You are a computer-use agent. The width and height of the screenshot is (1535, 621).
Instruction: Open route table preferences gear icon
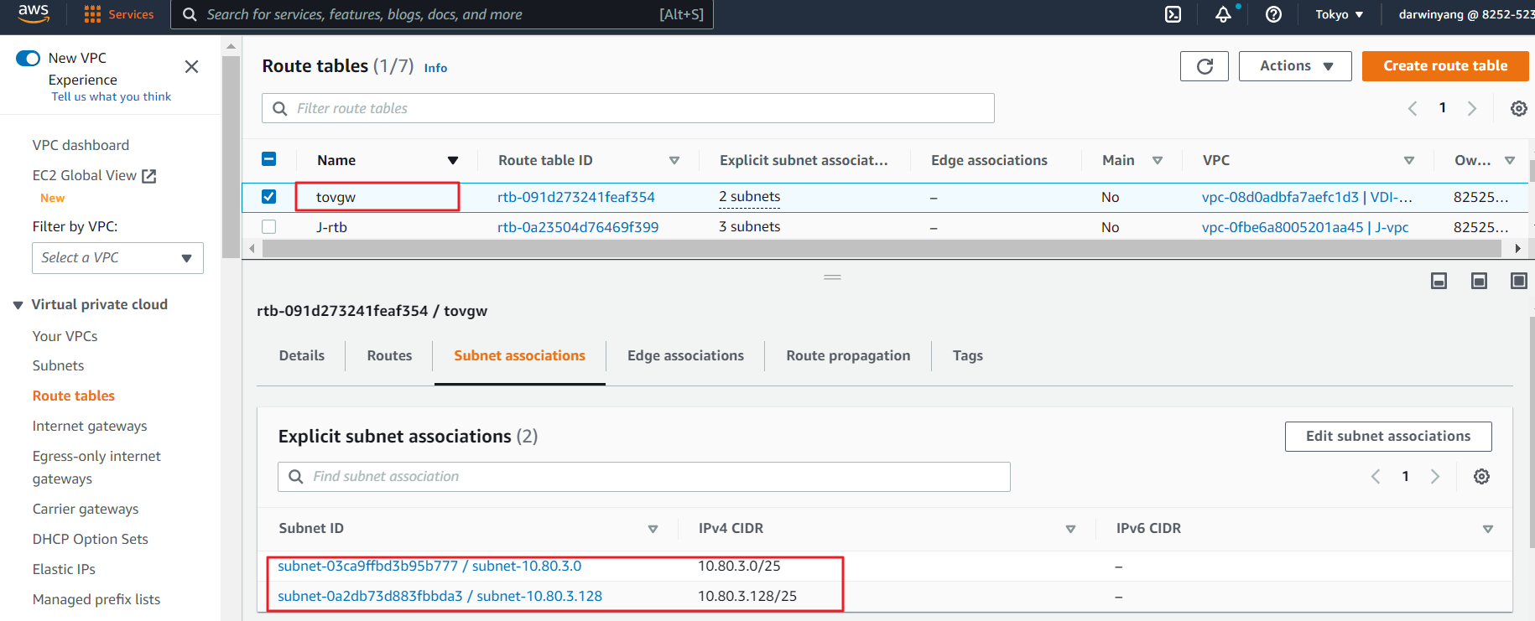tap(1518, 108)
